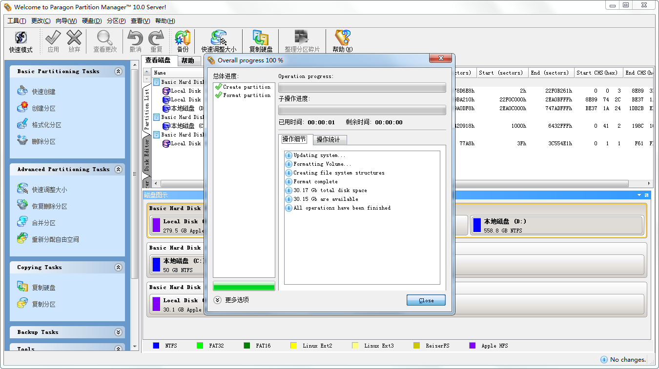This screenshot has height=369, width=659.
Task: Collapse third Basic Hard Disk tree node
Action: point(157,135)
